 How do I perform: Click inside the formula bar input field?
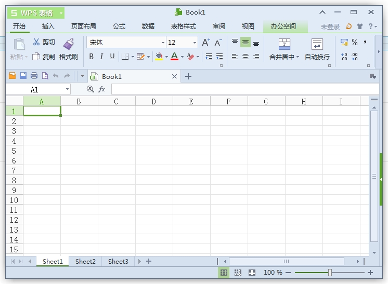coord(244,89)
